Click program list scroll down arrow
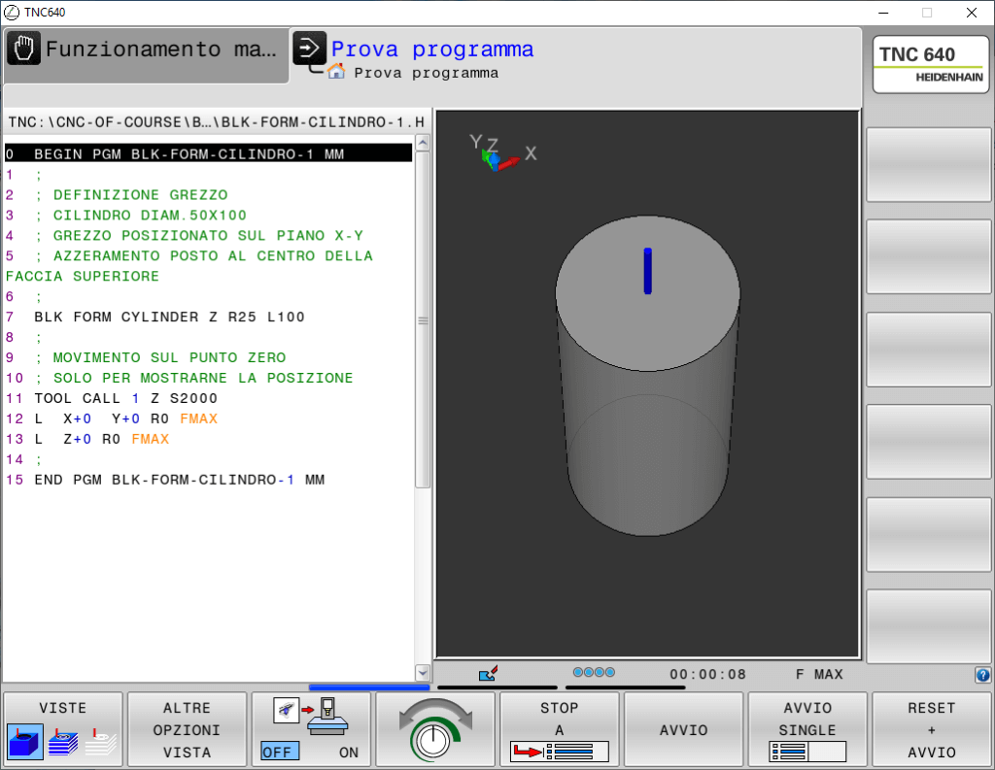This screenshot has height=770, width=995. [423, 672]
